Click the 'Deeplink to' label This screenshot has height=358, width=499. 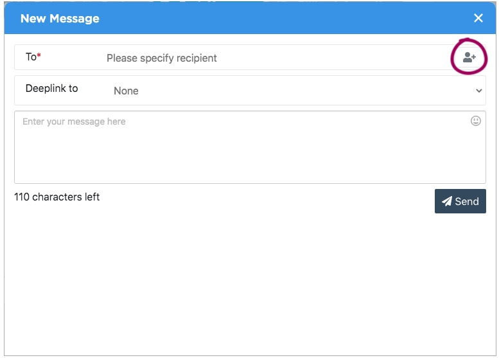[x=51, y=89]
